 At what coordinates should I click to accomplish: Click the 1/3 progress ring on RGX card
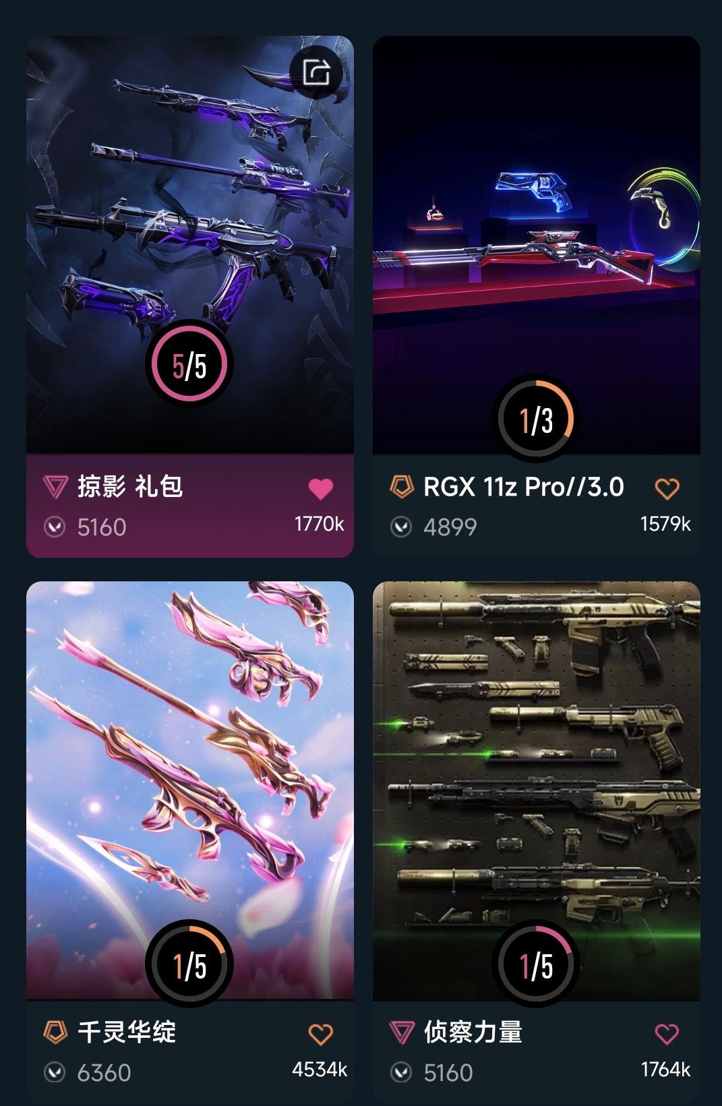(x=536, y=419)
